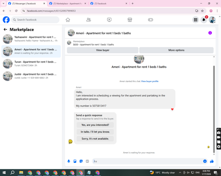
Task: View site information icon in address bar
Action: tap(23, 11)
